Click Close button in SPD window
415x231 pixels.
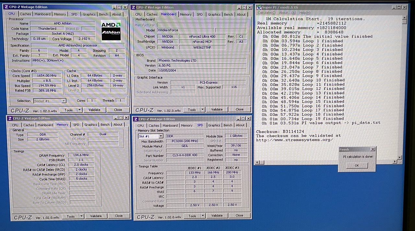point(239,215)
